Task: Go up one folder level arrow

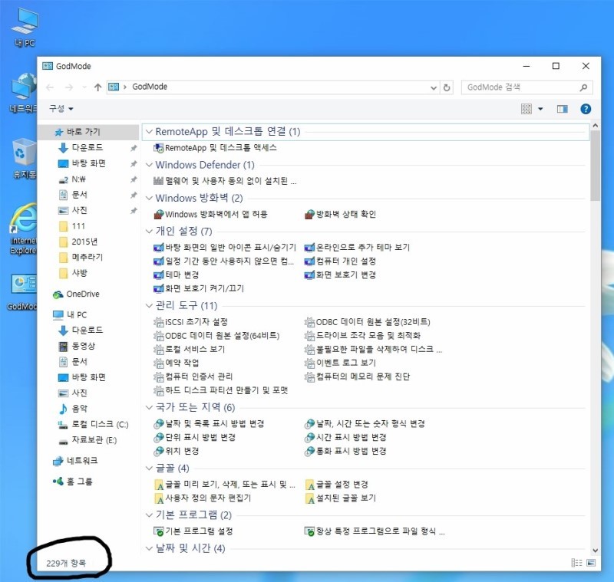Action: click(98, 87)
